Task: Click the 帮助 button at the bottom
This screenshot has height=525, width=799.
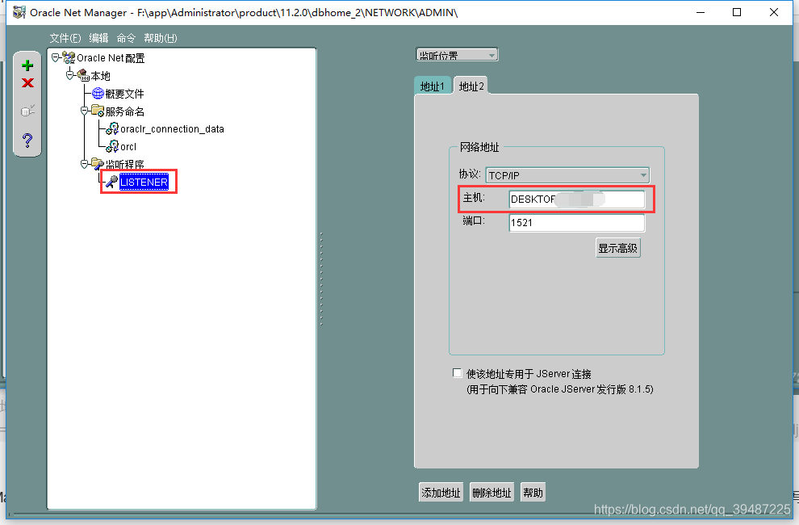Action: pos(533,493)
